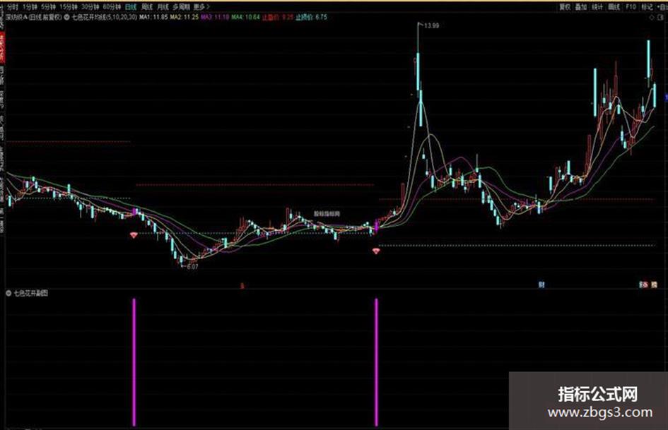Click the red 止盈价 take-profit label
Screen dimensions: 668x430
click(278, 18)
